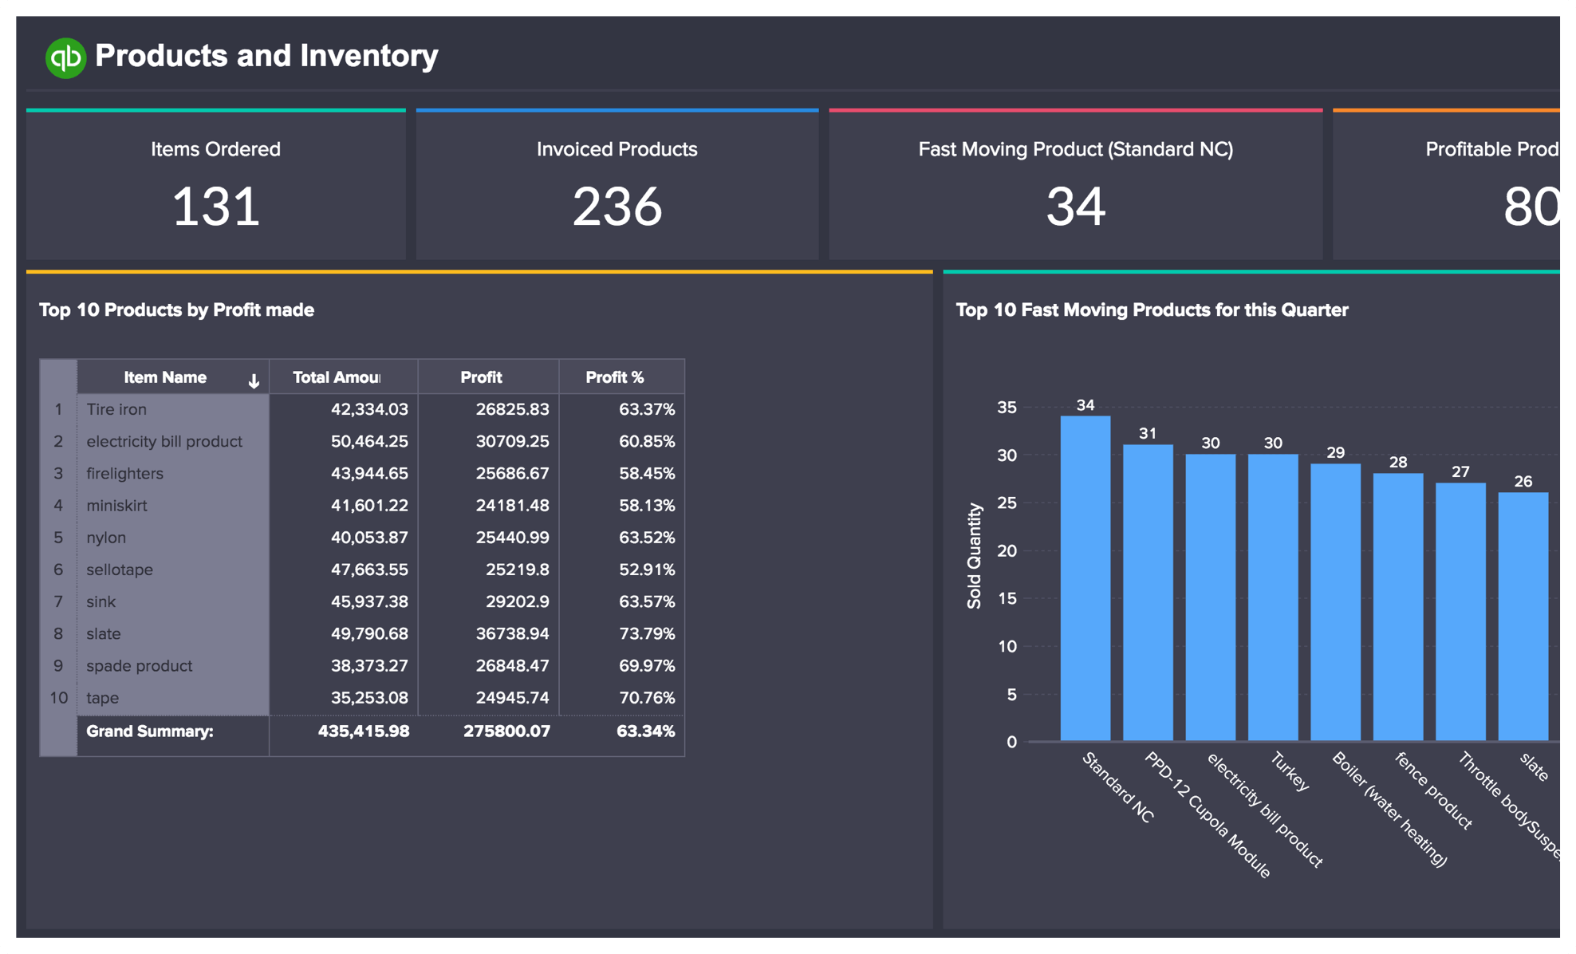Click the slate bar labeled 26
1576x954 pixels.
[x=1523, y=617]
